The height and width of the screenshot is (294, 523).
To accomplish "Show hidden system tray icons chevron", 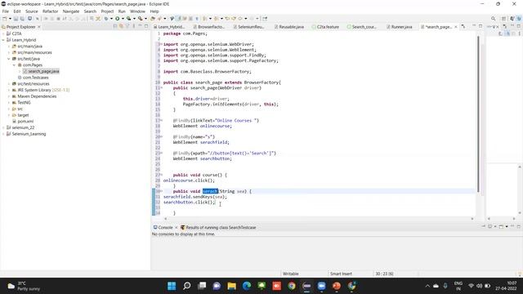I will tap(427, 286).
